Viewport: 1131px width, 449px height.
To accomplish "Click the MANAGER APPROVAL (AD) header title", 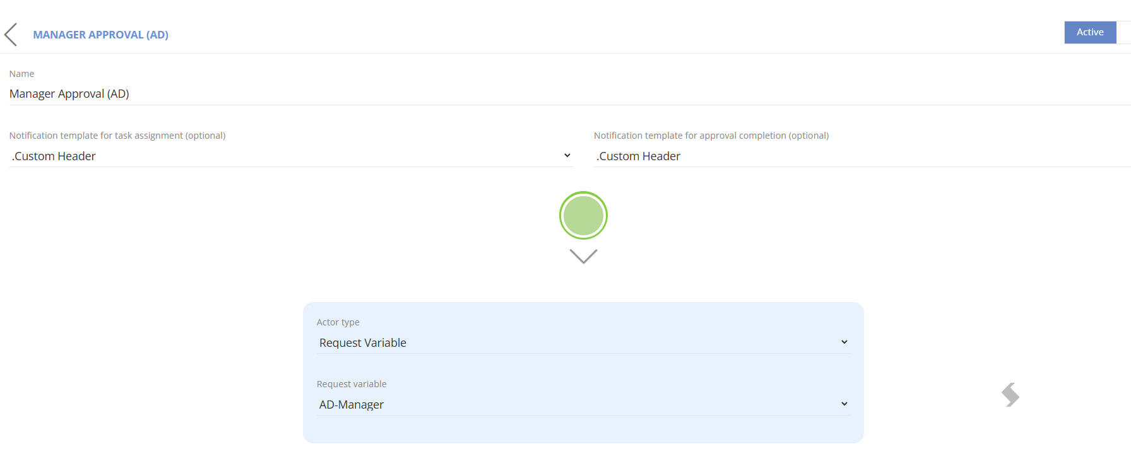I will click(x=101, y=35).
